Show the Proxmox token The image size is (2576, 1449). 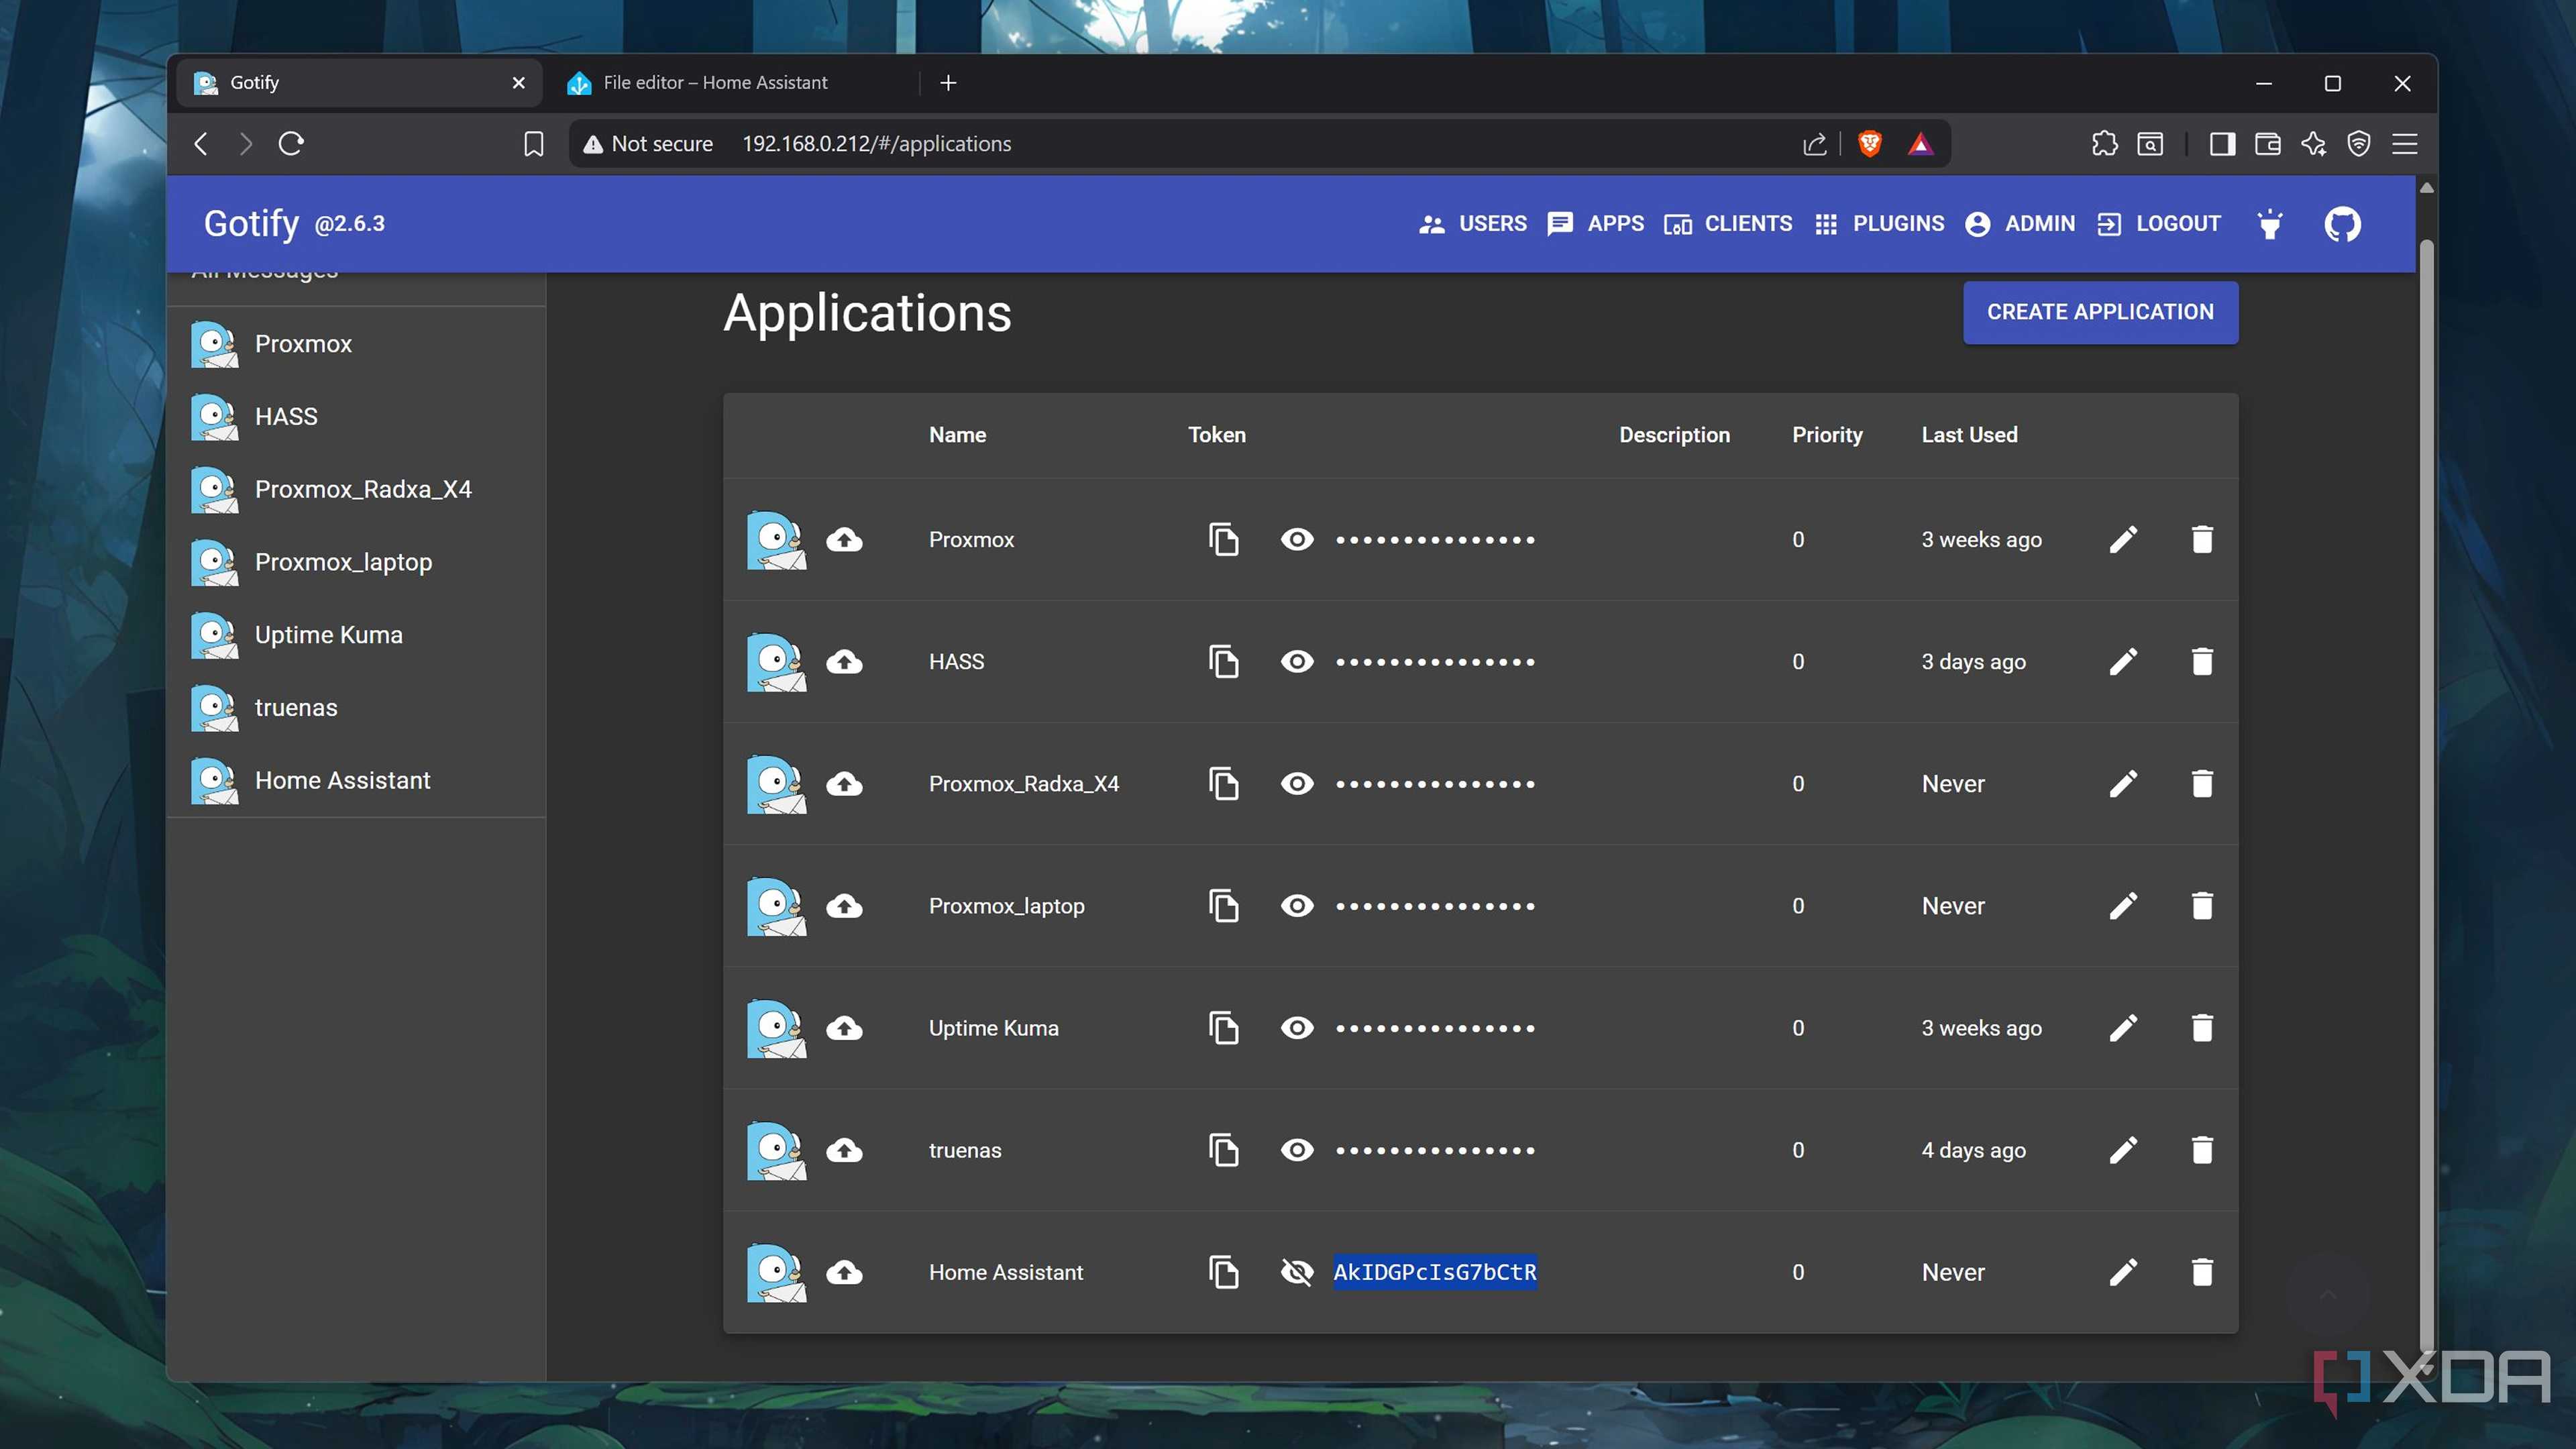pyautogui.click(x=1297, y=539)
